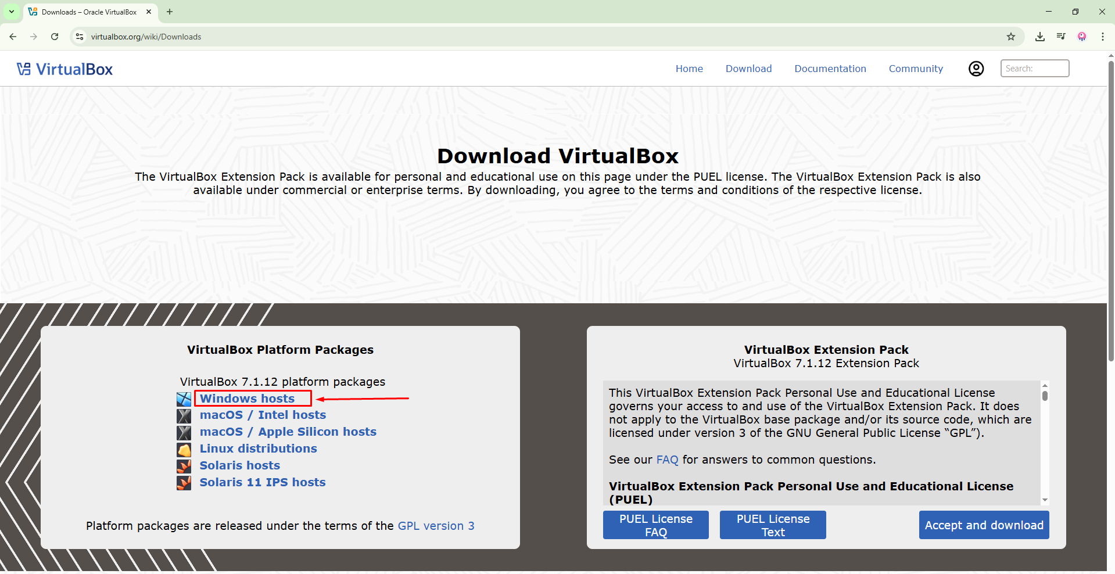Bookmark this page with the star icon
The width and height of the screenshot is (1115, 574).
tap(1011, 37)
